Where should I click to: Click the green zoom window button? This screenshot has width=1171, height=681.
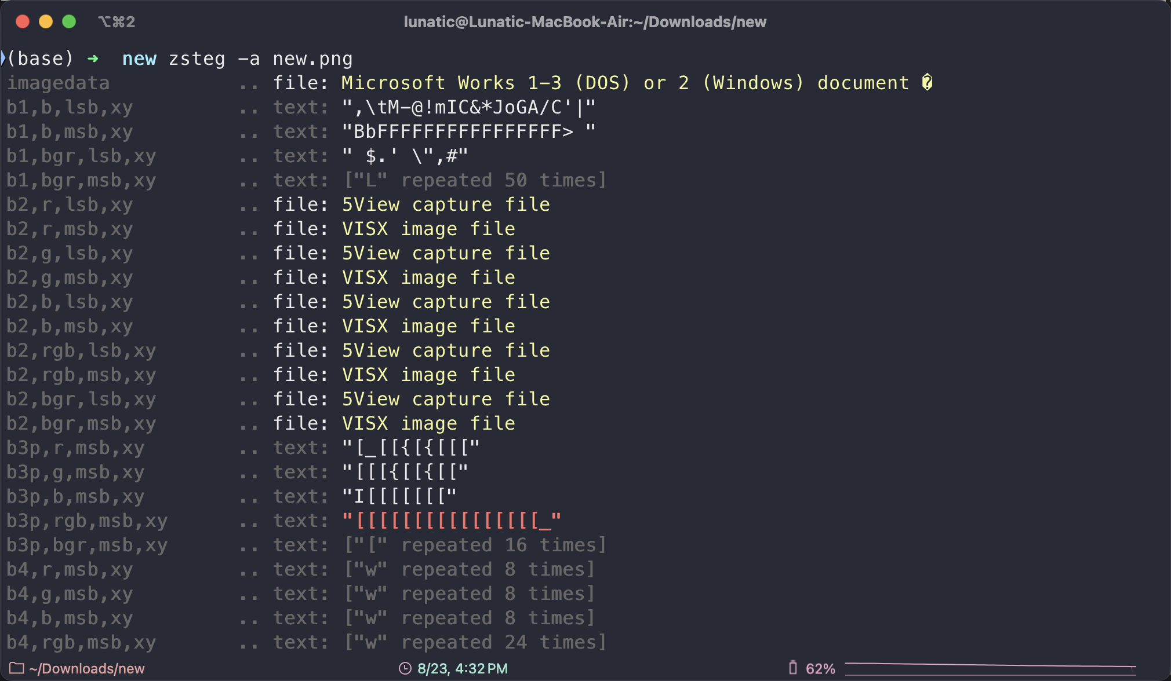point(69,21)
